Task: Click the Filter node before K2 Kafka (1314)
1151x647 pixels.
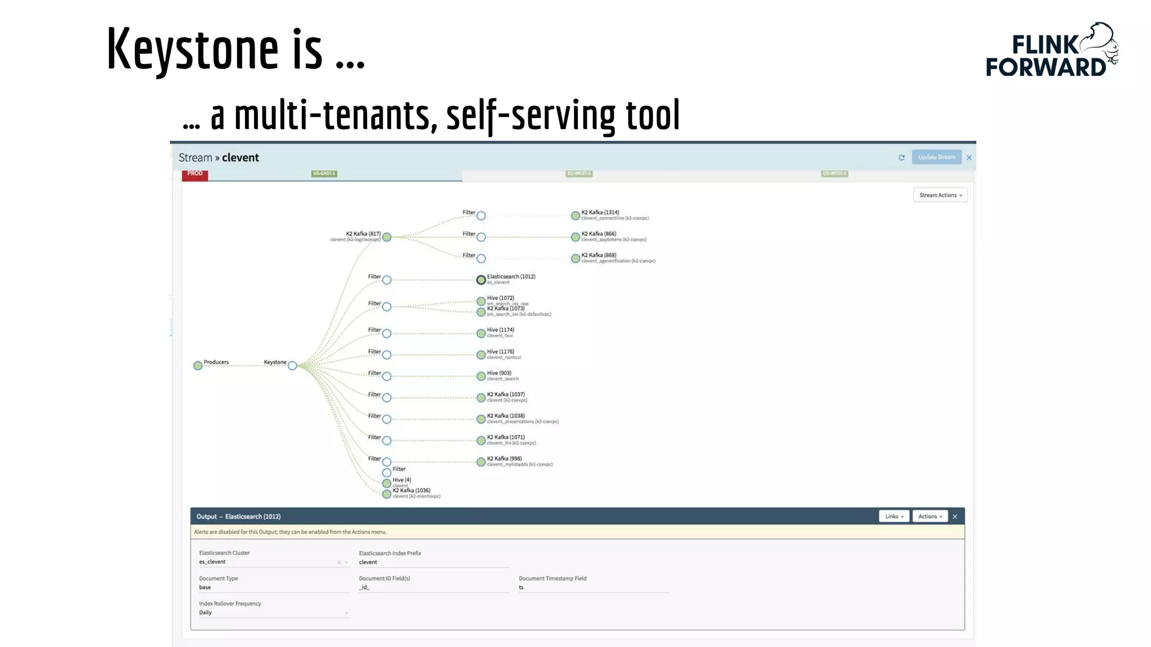Action: click(x=481, y=216)
